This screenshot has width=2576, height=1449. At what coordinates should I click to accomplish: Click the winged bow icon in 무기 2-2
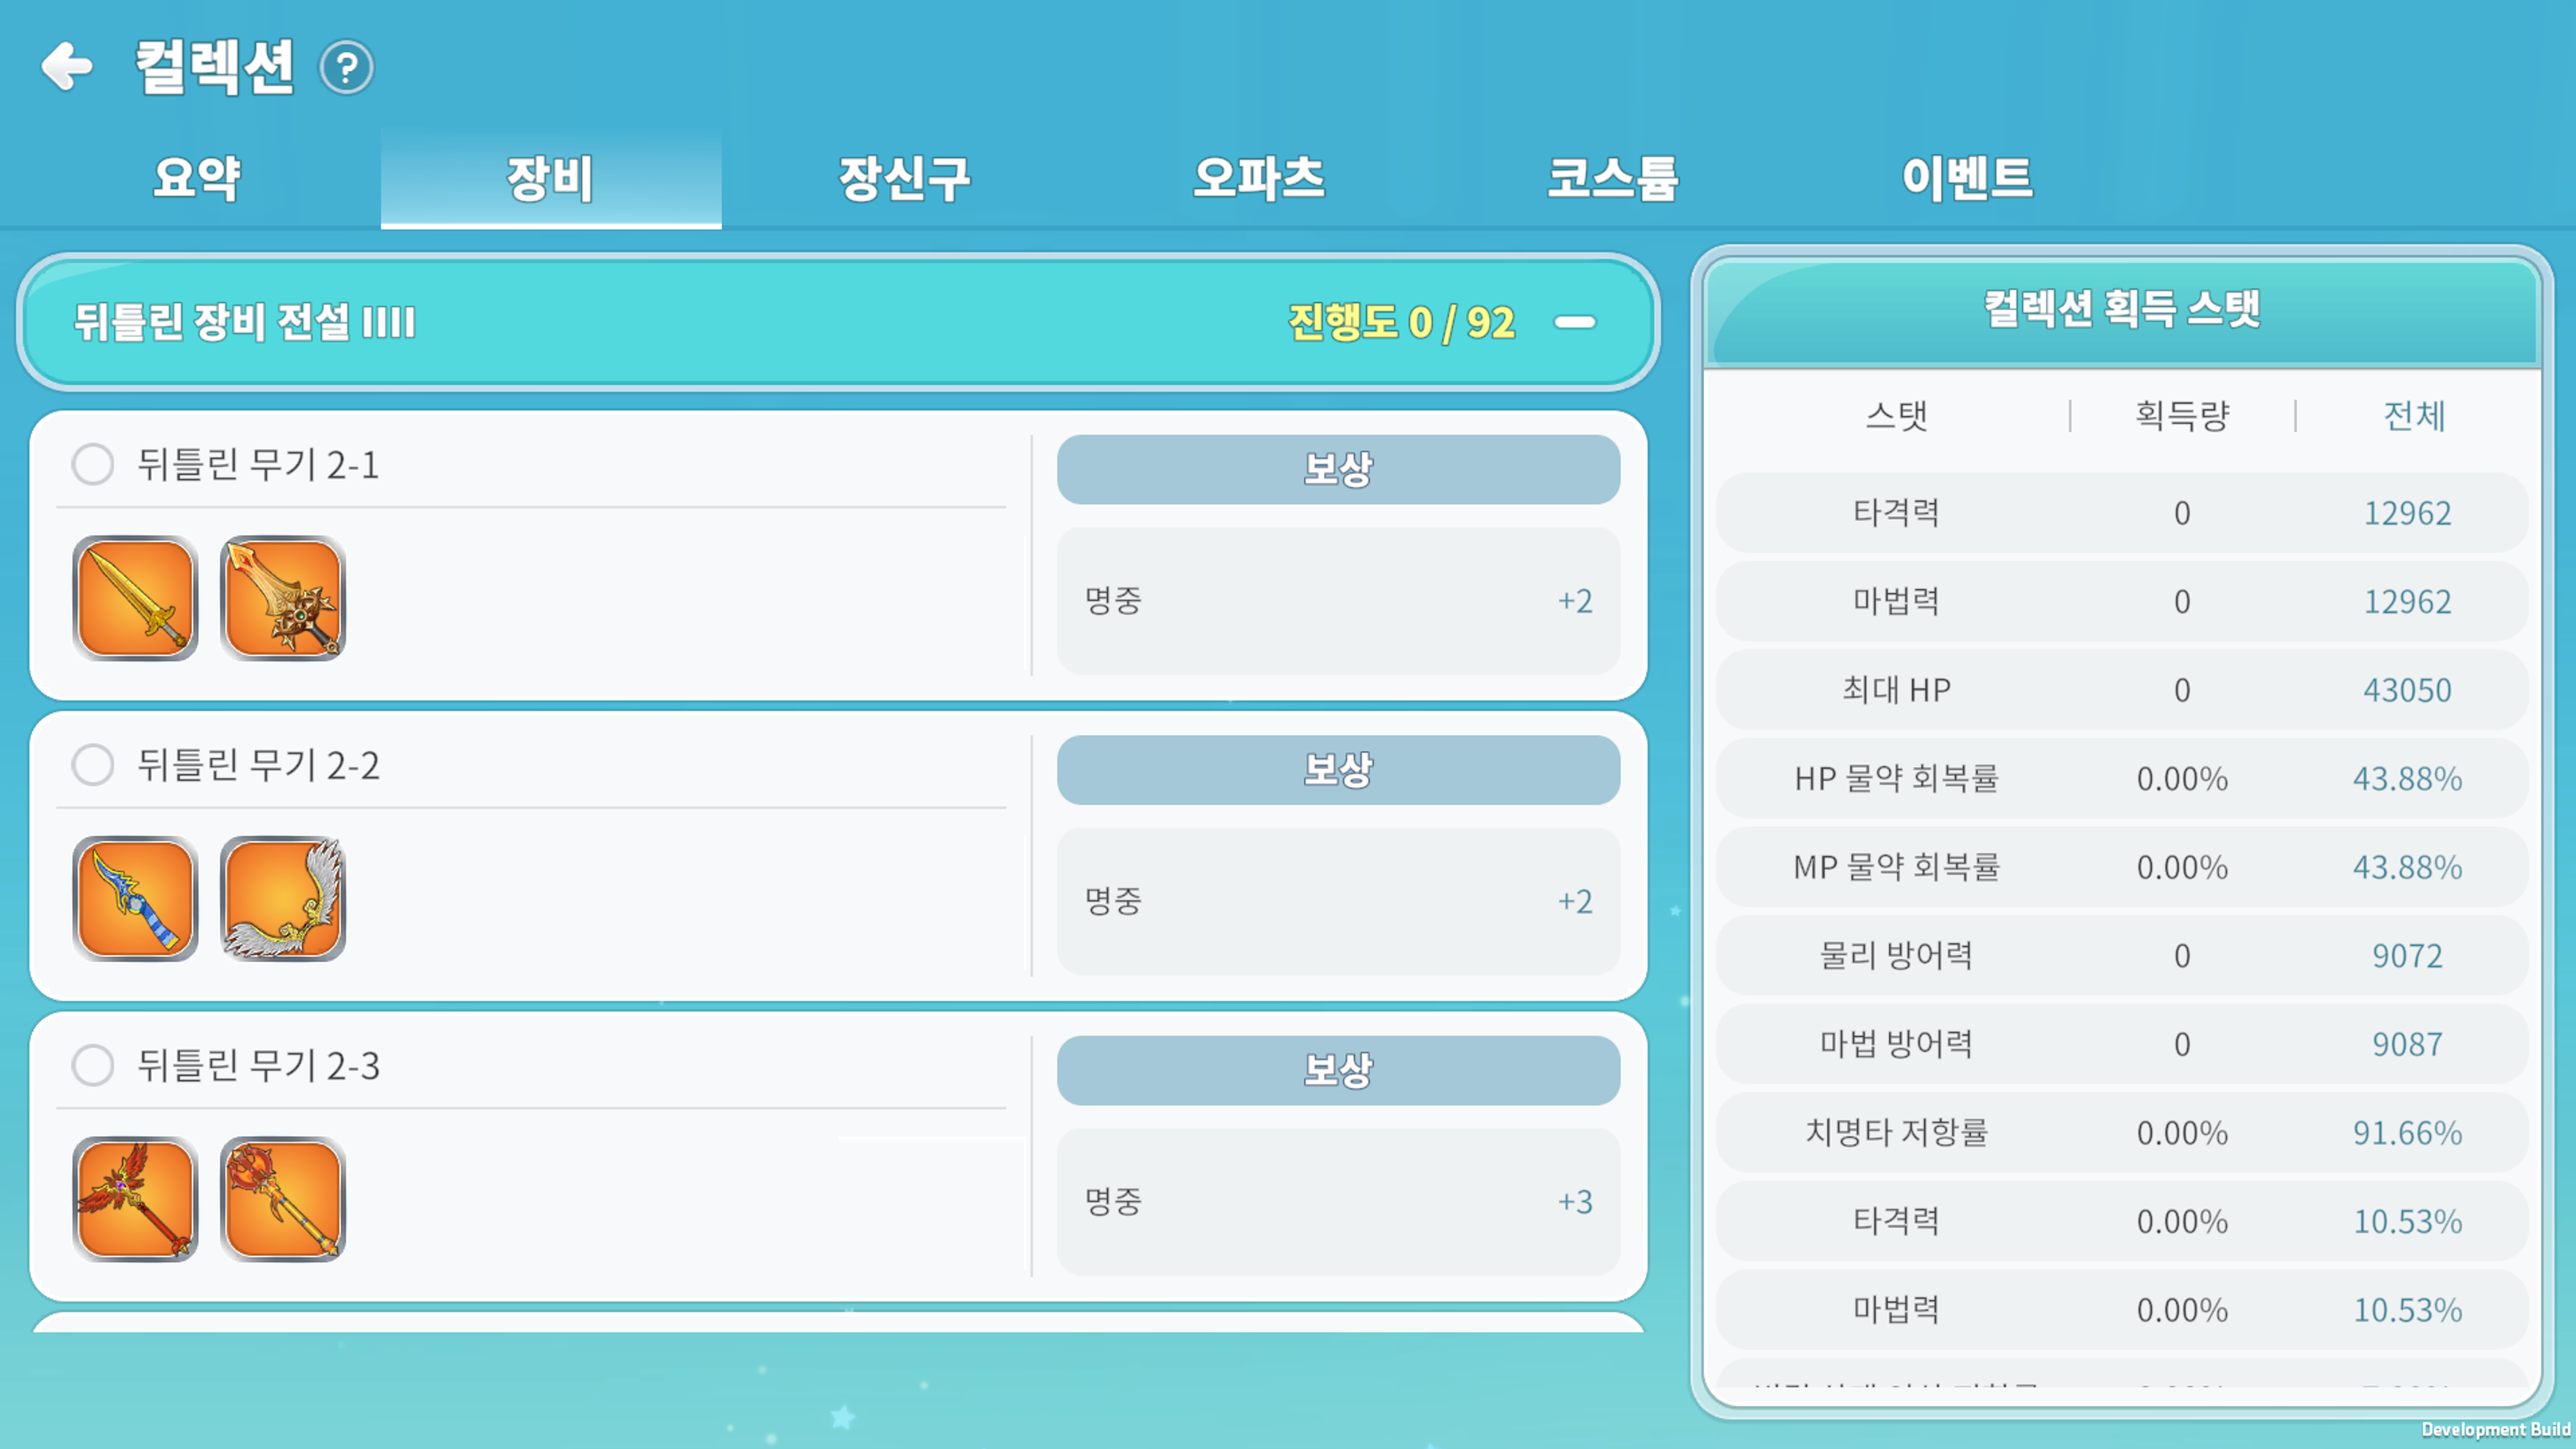point(283,898)
